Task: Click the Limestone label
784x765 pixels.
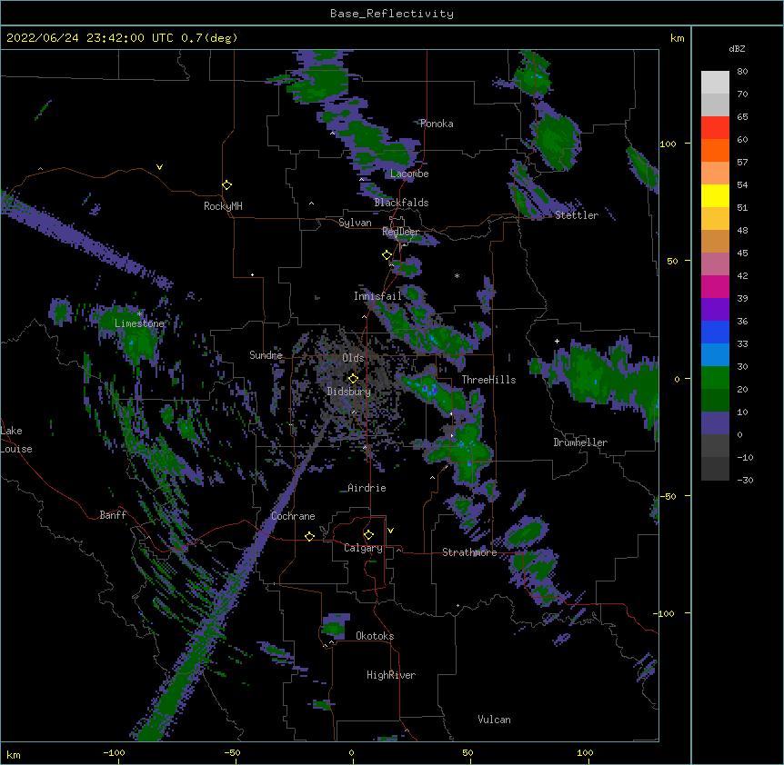Action: click(139, 323)
